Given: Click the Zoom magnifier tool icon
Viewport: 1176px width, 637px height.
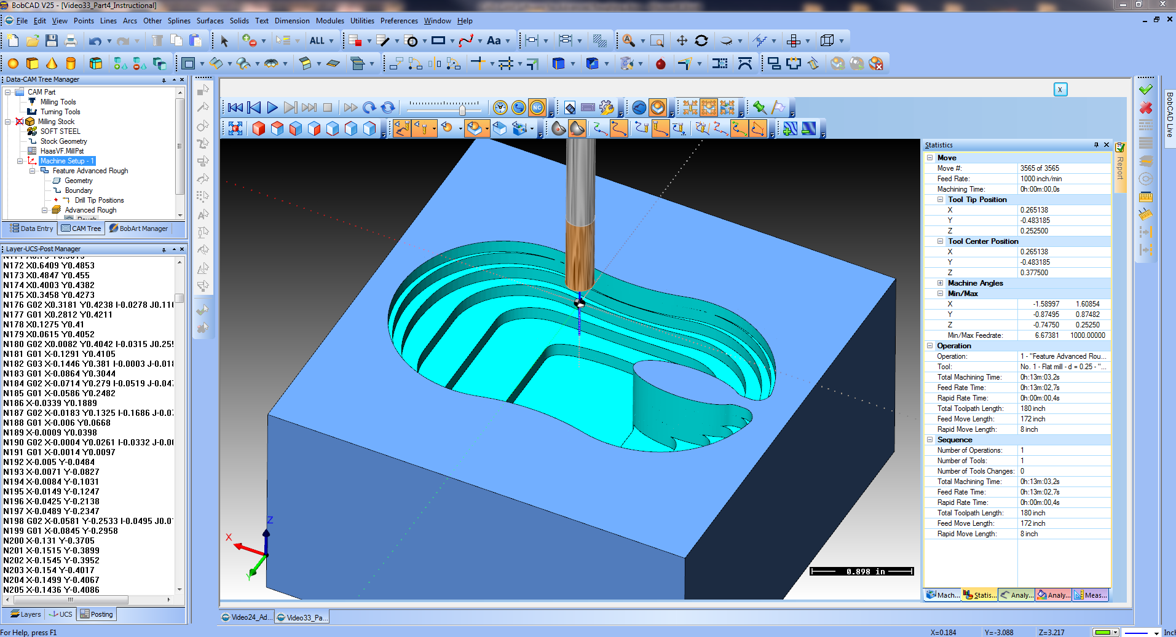Looking at the screenshot, I should click(628, 41).
